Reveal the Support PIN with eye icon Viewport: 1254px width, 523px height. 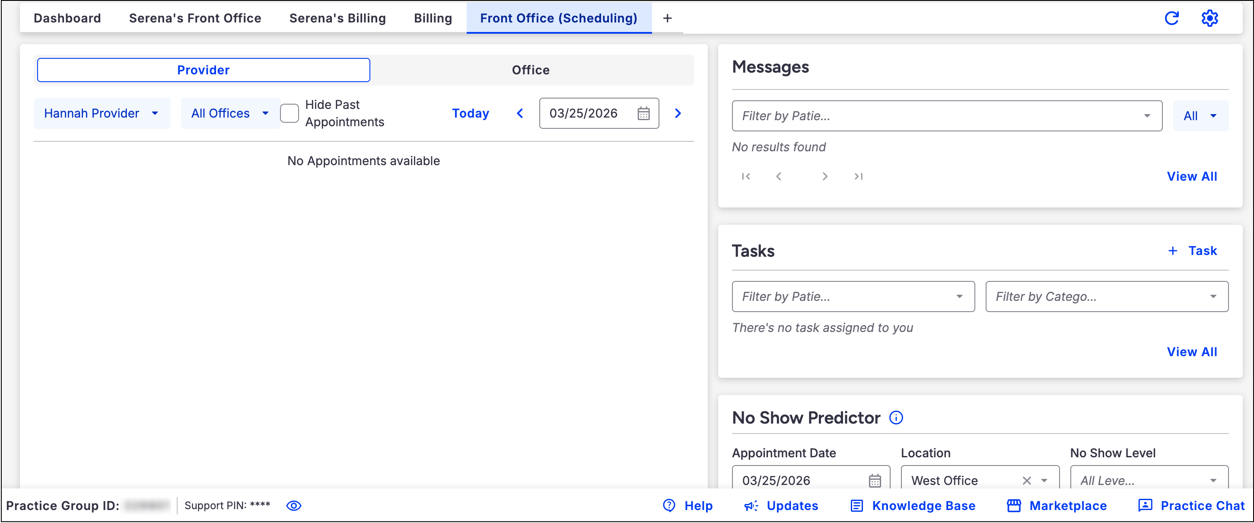click(293, 505)
